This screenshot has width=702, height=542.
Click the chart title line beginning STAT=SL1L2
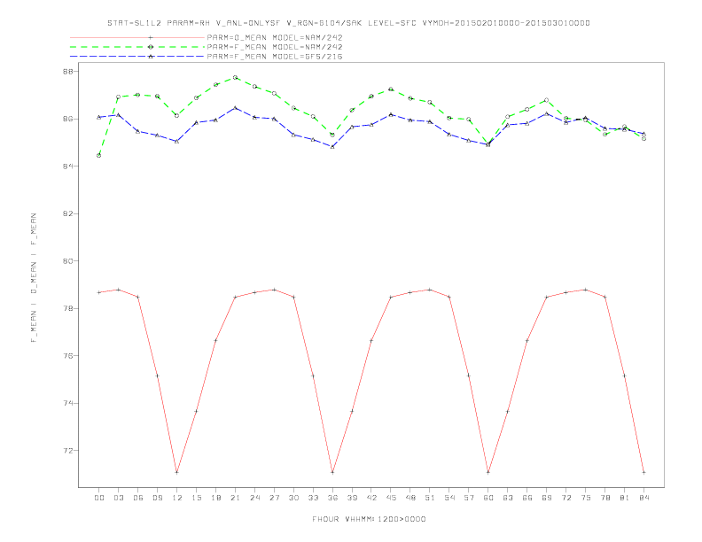[x=348, y=23]
